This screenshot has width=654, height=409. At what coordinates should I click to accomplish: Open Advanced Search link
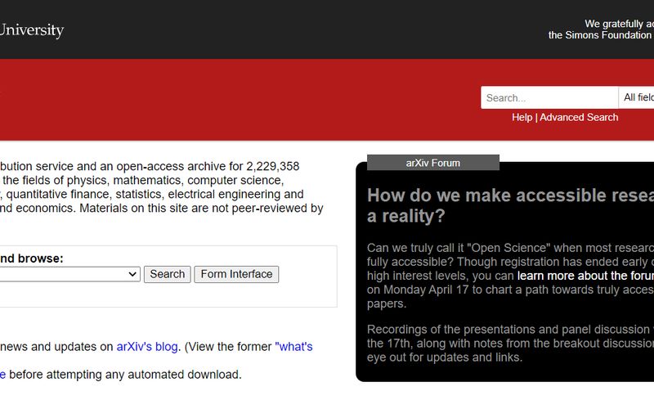point(579,117)
